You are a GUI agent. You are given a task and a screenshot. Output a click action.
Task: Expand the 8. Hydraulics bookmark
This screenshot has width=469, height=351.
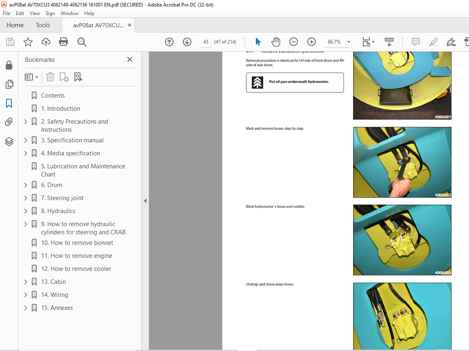[26, 211]
